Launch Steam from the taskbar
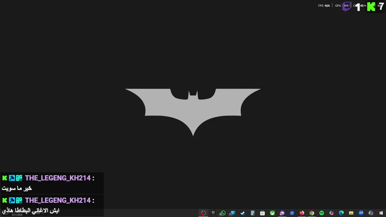Viewport: 386px width, 217px height. coord(242,213)
